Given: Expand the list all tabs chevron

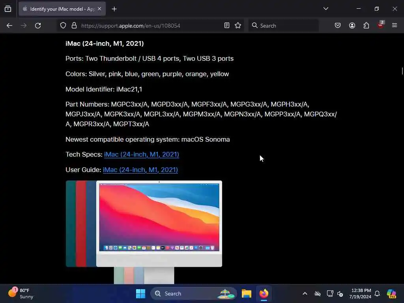Looking at the screenshot, I should pyautogui.click(x=325, y=9).
